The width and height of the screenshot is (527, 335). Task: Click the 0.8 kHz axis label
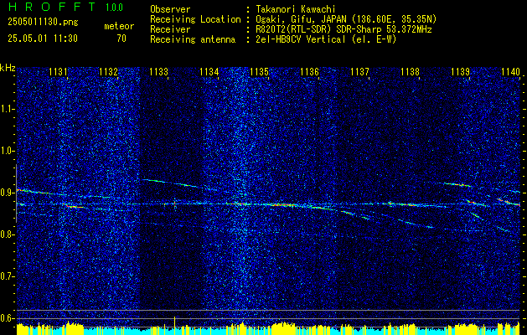[8, 234]
